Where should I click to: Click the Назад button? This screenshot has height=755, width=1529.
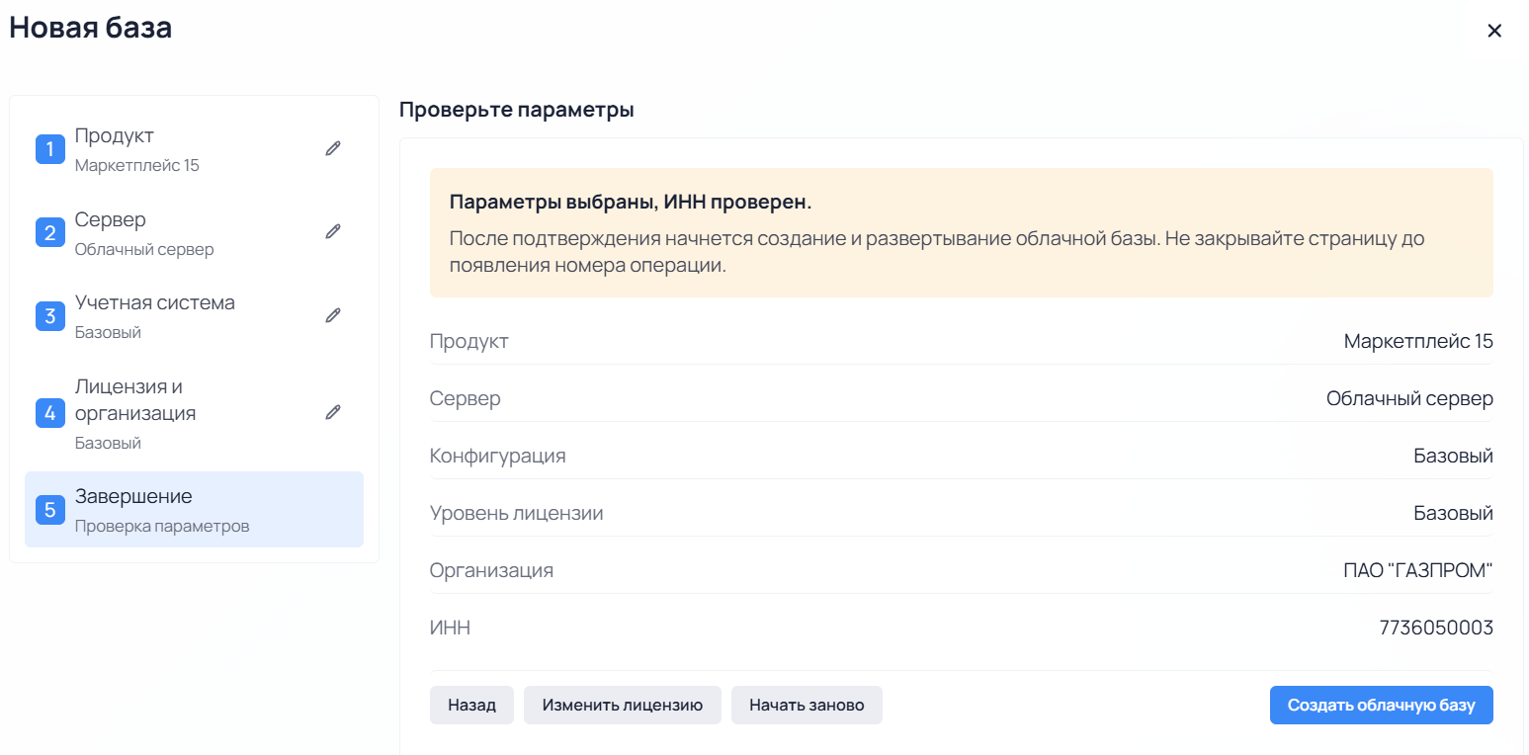tap(471, 706)
